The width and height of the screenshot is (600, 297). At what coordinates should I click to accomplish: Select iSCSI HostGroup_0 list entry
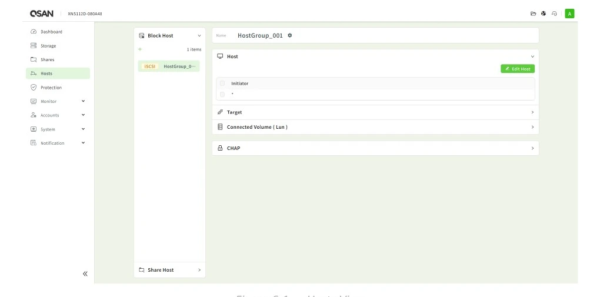169,66
